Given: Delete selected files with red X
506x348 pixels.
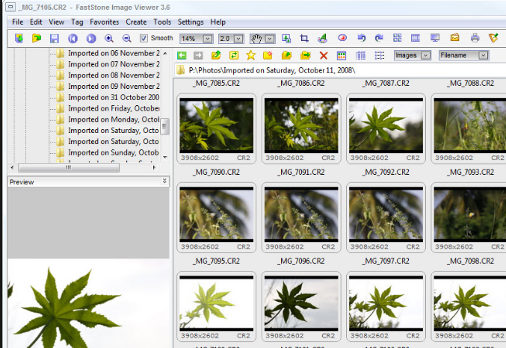Looking at the screenshot, I should point(324,55).
